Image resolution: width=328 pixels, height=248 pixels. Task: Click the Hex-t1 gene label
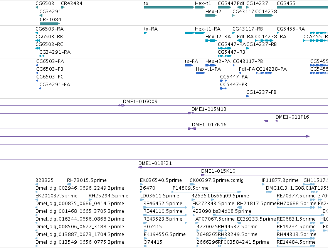click(x=203, y=3)
